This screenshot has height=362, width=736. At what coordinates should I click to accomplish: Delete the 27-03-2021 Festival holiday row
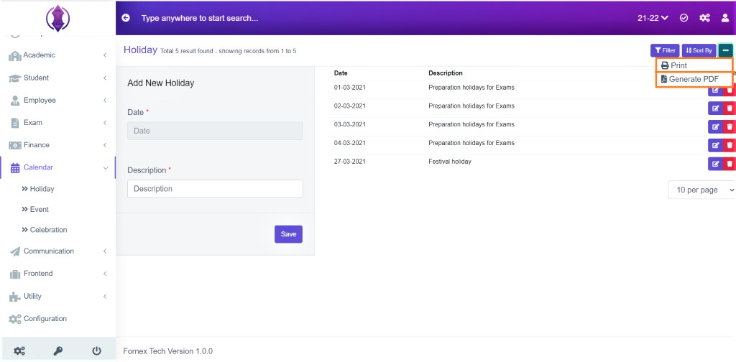(x=730, y=164)
